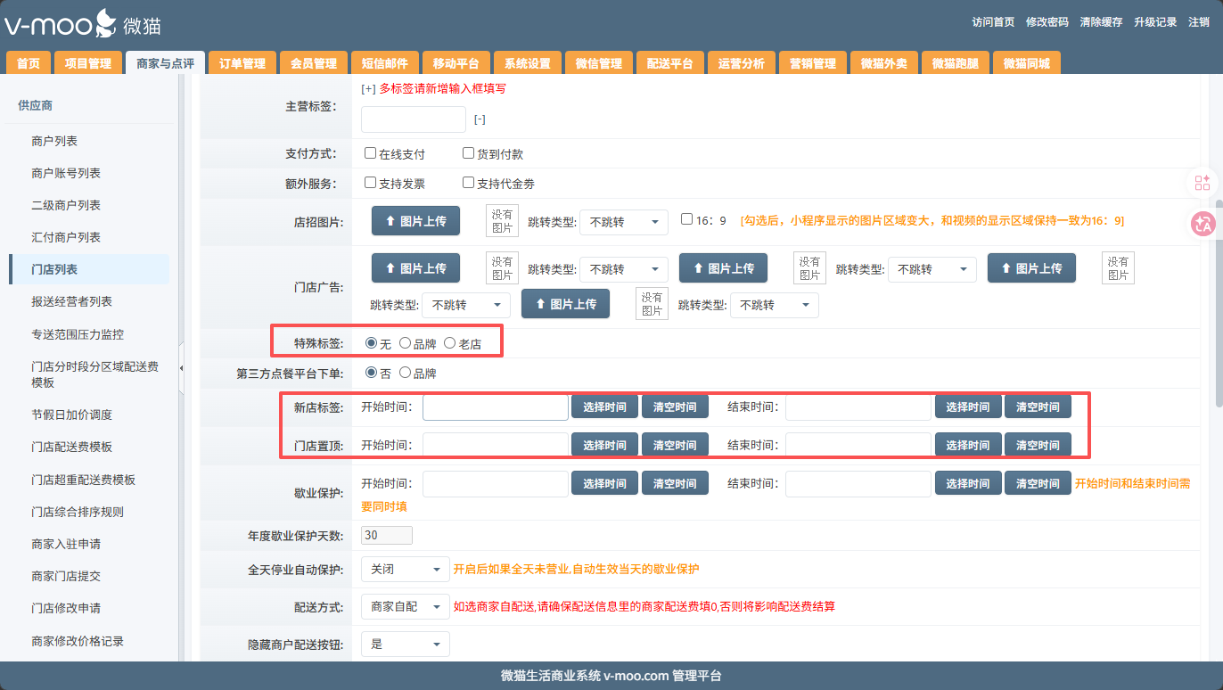Click the 修改密码 link in header
The width and height of the screenshot is (1223, 690).
[x=1047, y=22]
